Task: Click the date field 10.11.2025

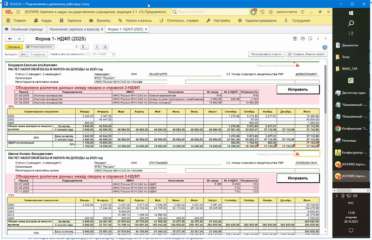Action: point(101,54)
